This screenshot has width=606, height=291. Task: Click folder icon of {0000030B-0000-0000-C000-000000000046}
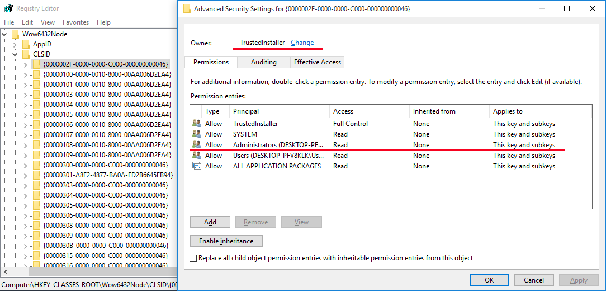click(36, 245)
